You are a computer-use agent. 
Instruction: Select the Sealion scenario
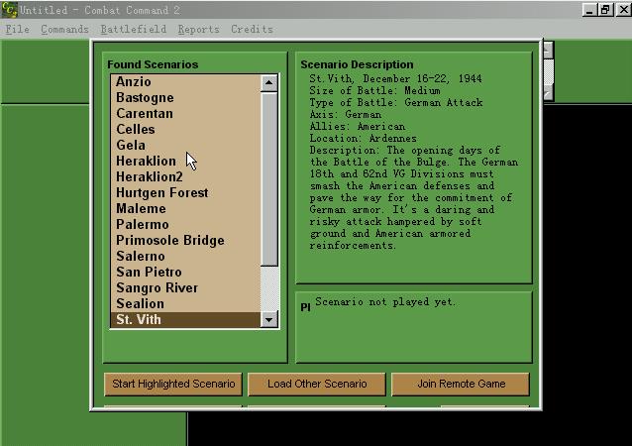tap(185, 303)
